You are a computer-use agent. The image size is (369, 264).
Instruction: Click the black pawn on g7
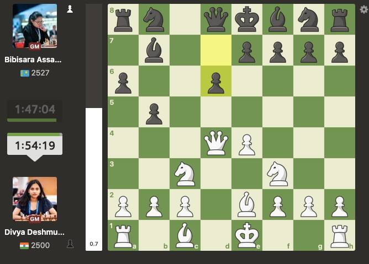click(309, 52)
